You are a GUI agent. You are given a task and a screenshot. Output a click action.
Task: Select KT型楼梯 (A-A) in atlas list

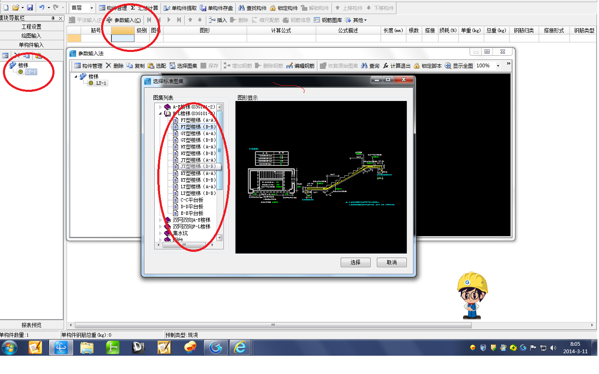[198, 173]
